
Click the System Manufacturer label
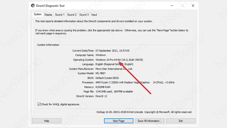pyautogui.click(x=82, y=69)
